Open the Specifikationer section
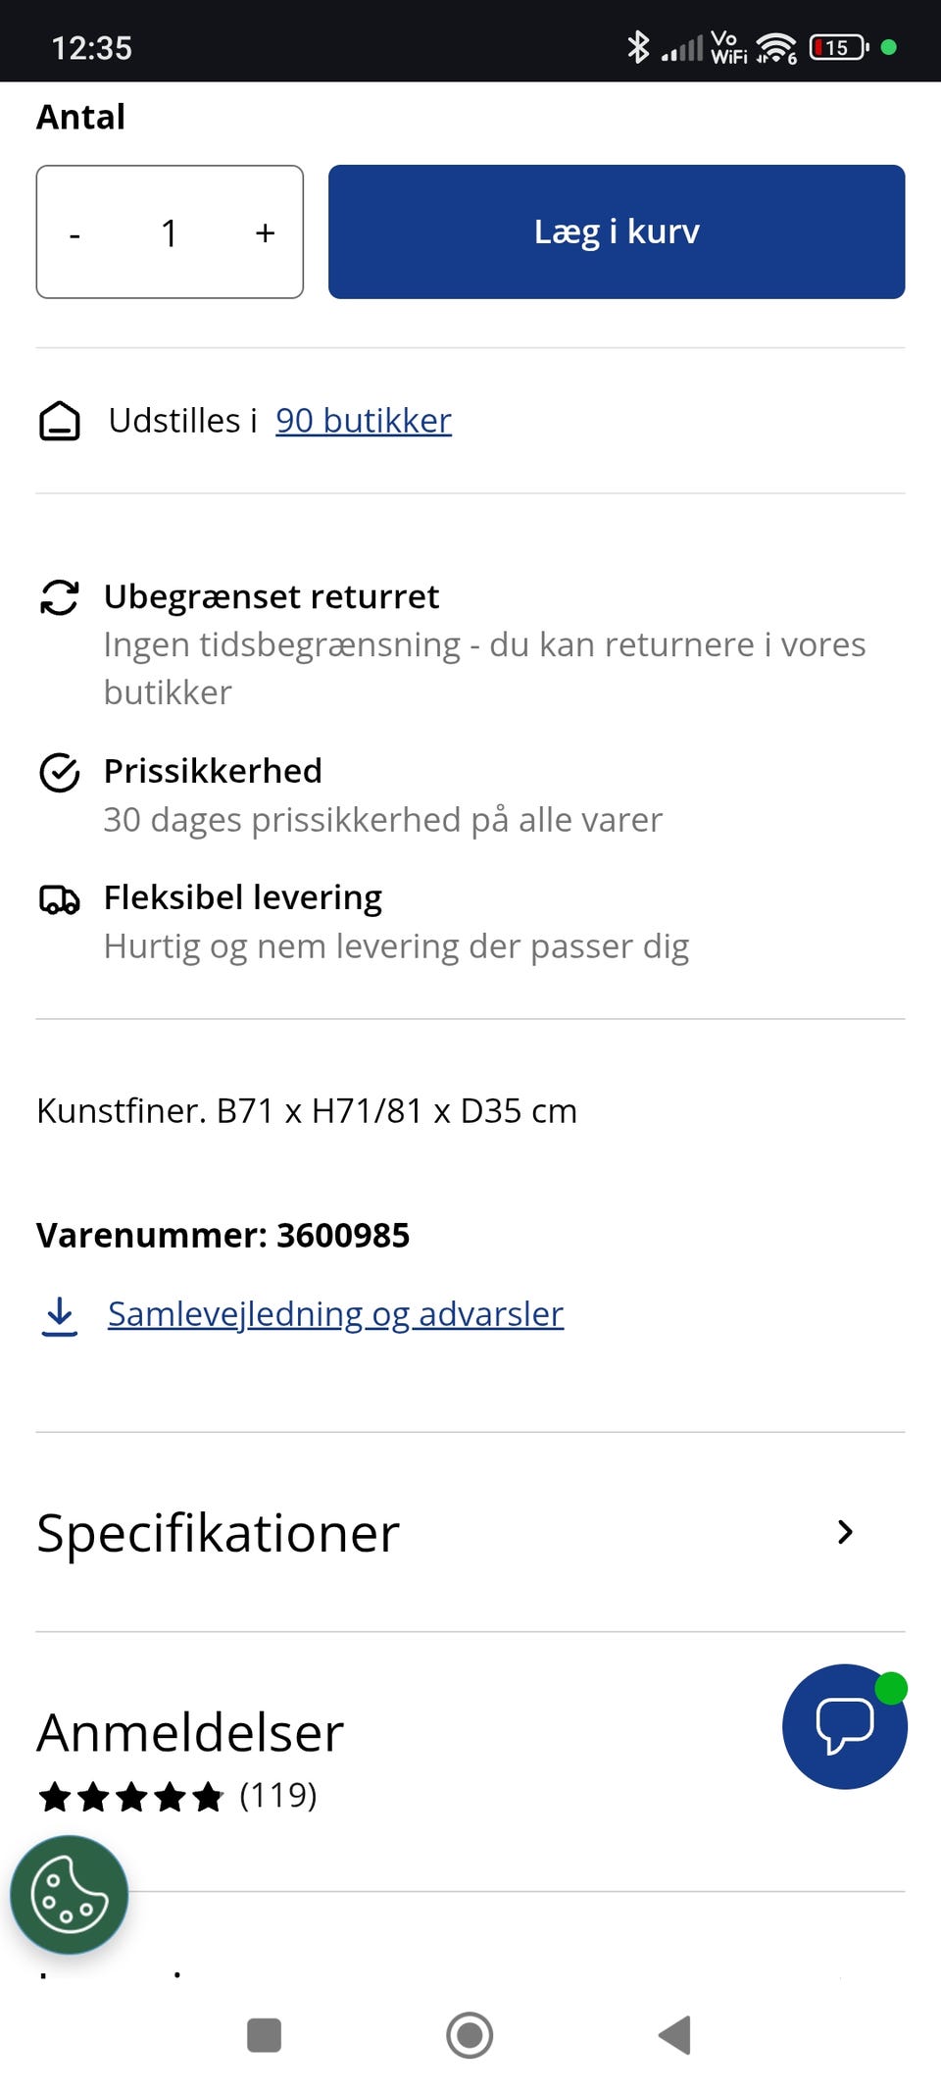This screenshot has width=941, height=2092. tap(219, 1533)
